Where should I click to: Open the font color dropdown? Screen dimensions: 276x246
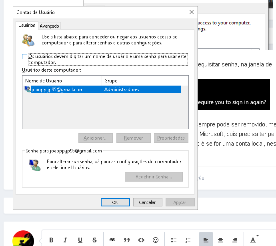tap(254, 240)
